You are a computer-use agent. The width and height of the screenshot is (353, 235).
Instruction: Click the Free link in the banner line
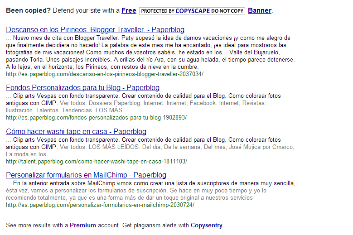tap(129, 10)
